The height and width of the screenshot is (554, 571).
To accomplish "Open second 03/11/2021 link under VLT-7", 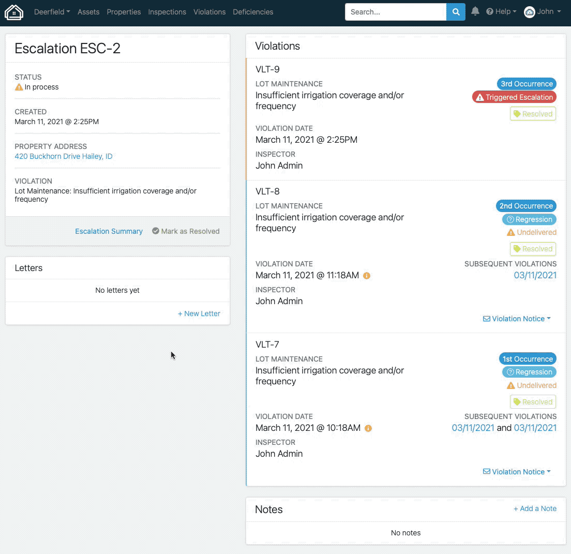I will point(535,428).
